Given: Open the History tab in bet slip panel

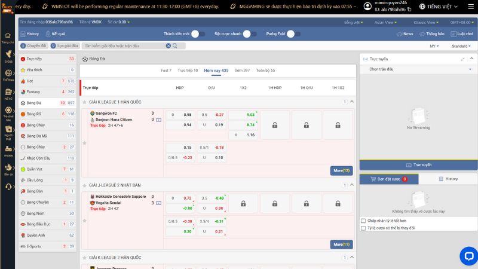Looking at the screenshot, I should 448,179.
